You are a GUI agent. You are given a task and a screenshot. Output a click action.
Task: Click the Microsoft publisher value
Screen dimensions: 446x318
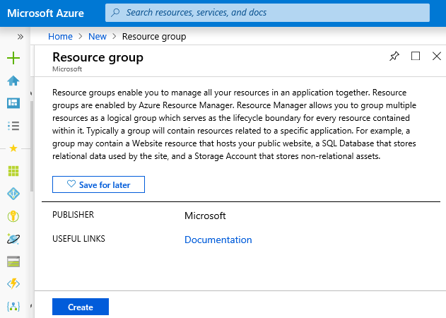click(x=205, y=216)
